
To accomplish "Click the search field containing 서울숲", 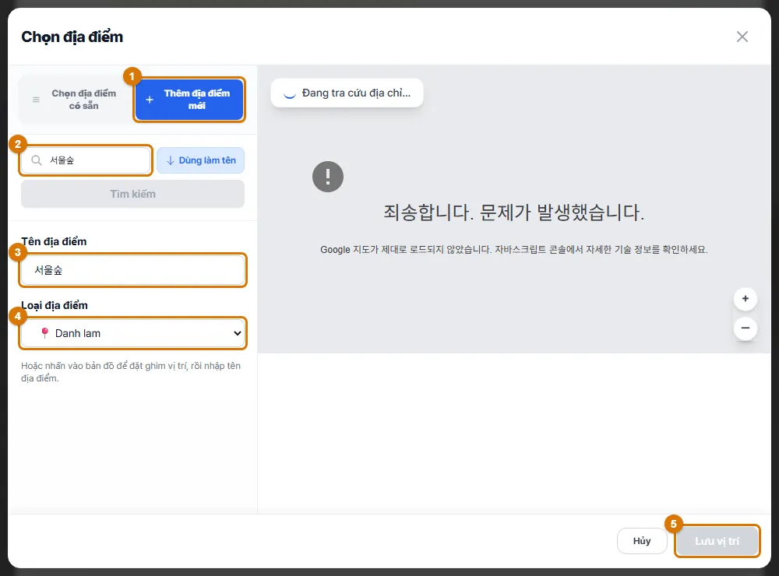I will [x=86, y=160].
